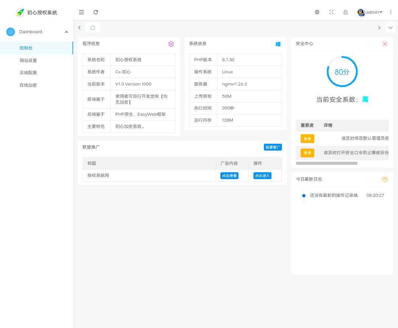The height and width of the screenshot is (328, 398).
Task: Open the QQ icon beside 当前安全系数
Action: (x=365, y=99)
